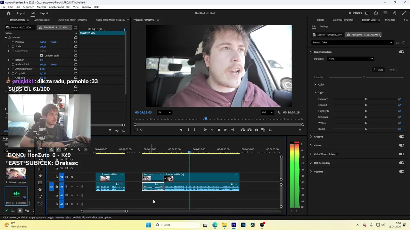The image size is (410, 230).
Task: Collapse the Basic Correction section
Action: tap(311, 52)
